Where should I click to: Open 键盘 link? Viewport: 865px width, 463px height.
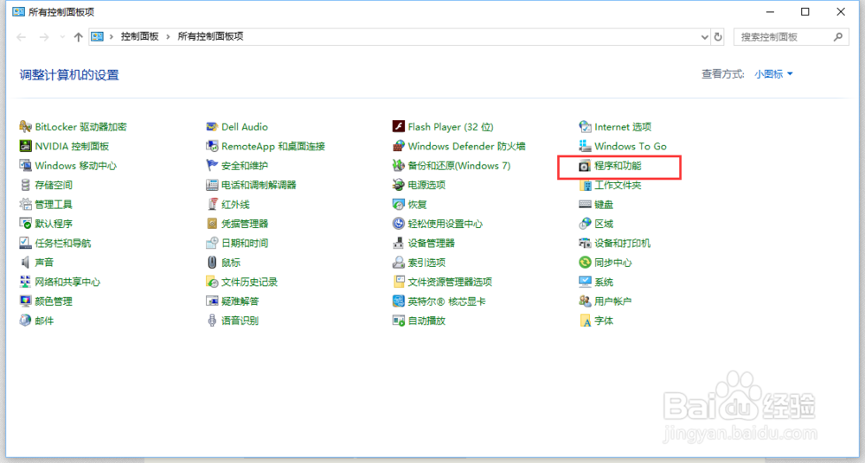click(x=604, y=205)
